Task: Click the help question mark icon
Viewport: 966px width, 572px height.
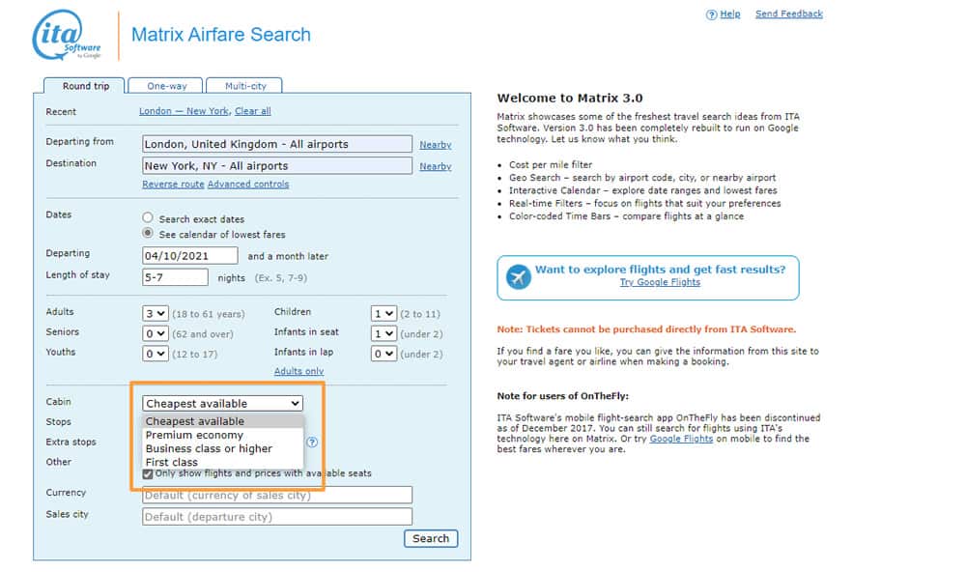Action: [x=711, y=14]
